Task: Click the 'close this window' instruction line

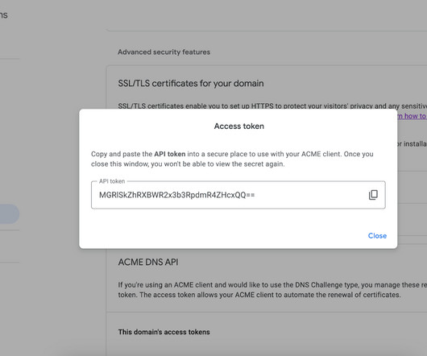Action: coord(188,164)
